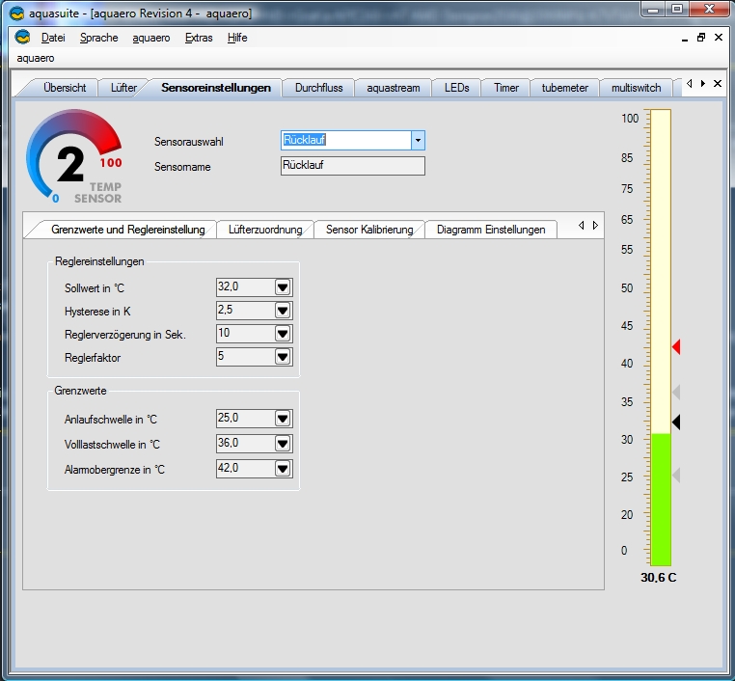
Task: Click the aquasuite logo icon in title bar
Action: pyautogui.click(x=16, y=14)
